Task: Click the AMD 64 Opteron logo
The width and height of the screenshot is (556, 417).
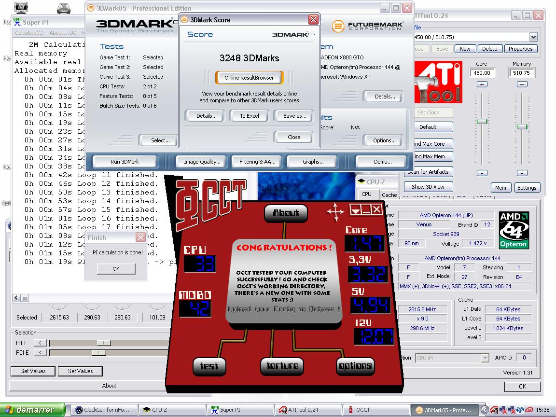Action: coord(514,231)
